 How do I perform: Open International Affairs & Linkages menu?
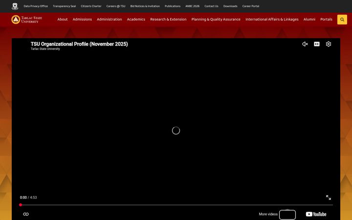[272, 19]
